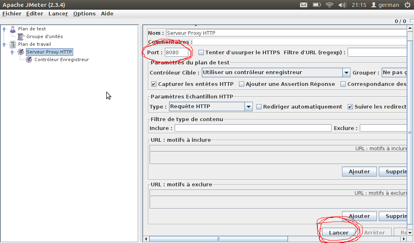Click the Exclure content type field

(383, 128)
